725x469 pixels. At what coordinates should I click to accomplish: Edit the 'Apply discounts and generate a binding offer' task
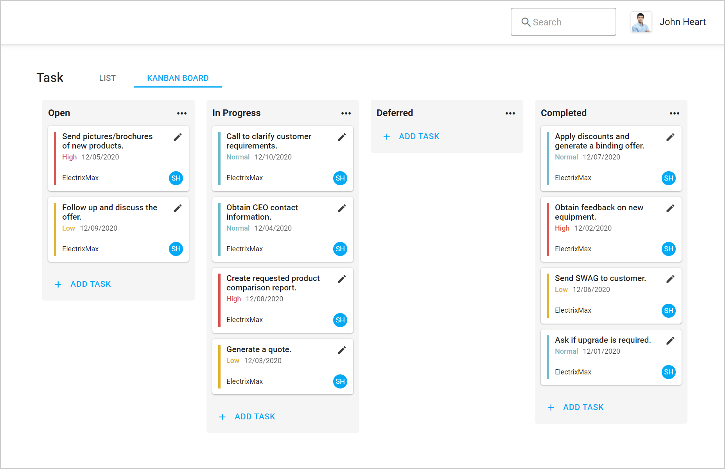670,137
